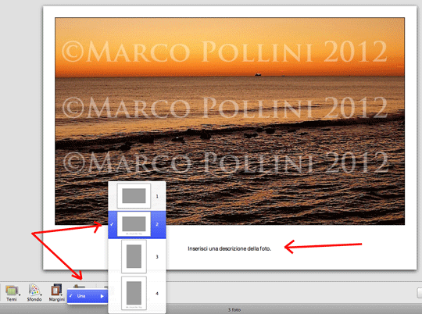Choose layout option 1 landscape without caption
The width and height of the screenshot is (422, 314).
tap(137, 196)
